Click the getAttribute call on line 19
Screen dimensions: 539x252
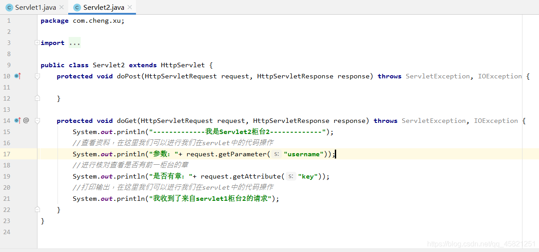(257, 176)
